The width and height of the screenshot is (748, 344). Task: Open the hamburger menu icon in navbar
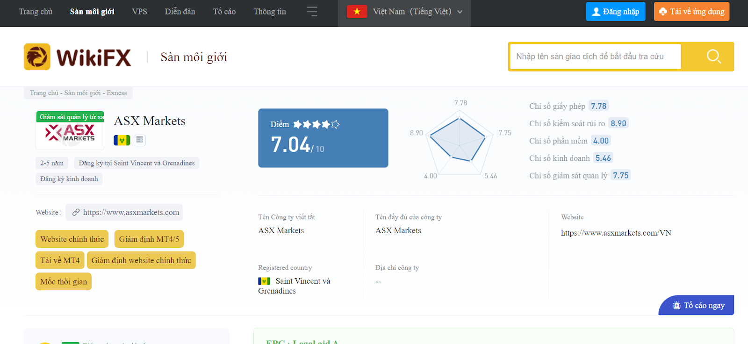312,12
